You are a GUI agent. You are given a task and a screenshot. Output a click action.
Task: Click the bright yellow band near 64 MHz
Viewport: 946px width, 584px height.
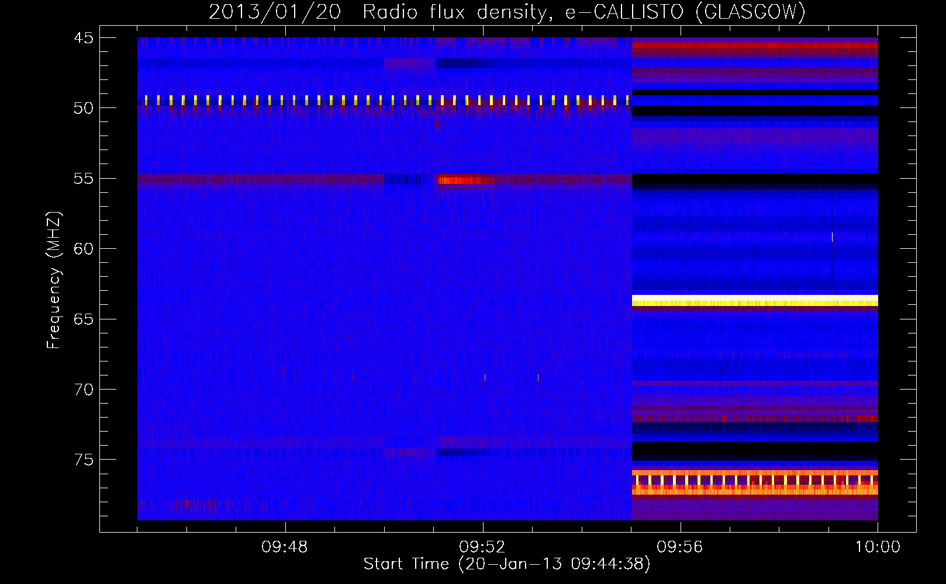(755, 301)
